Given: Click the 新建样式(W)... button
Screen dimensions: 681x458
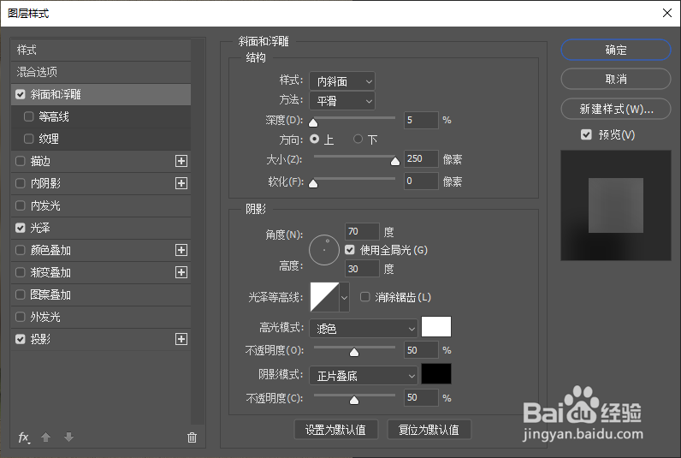Looking at the screenshot, I should (616, 109).
